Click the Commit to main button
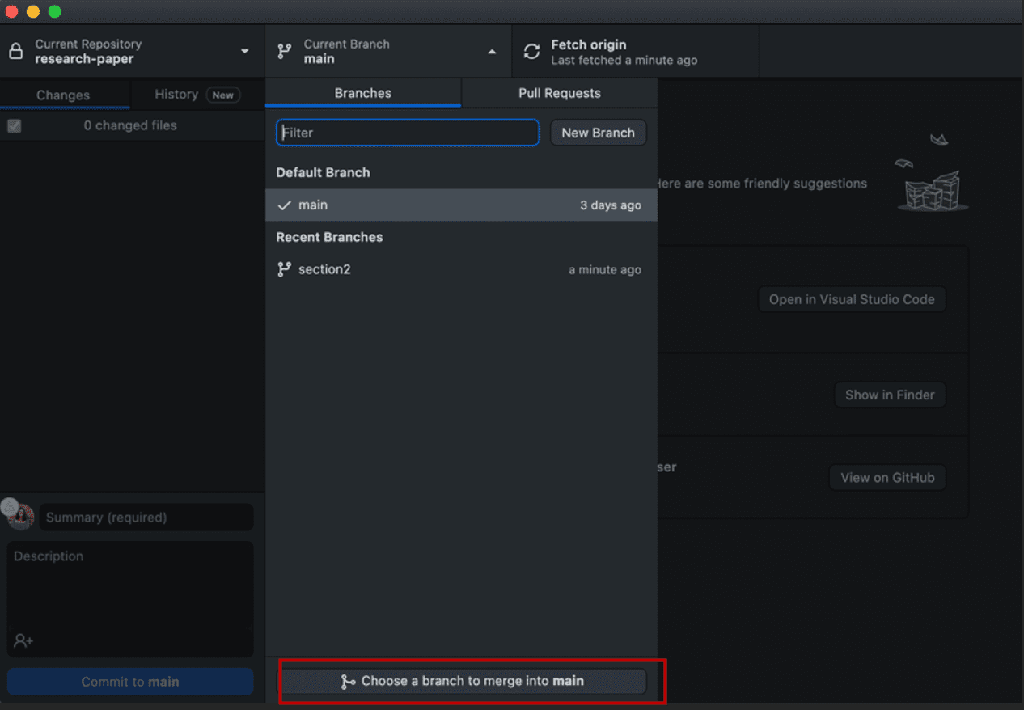Viewport: 1024px width, 710px height. (130, 682)
